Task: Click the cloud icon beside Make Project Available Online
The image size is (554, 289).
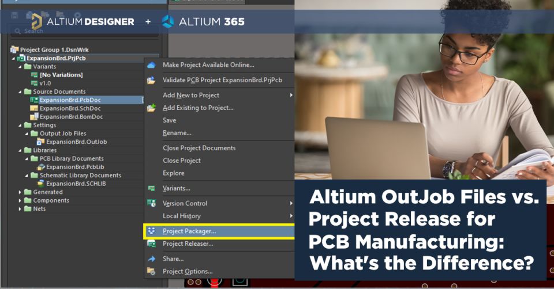Action: point(151,65)
